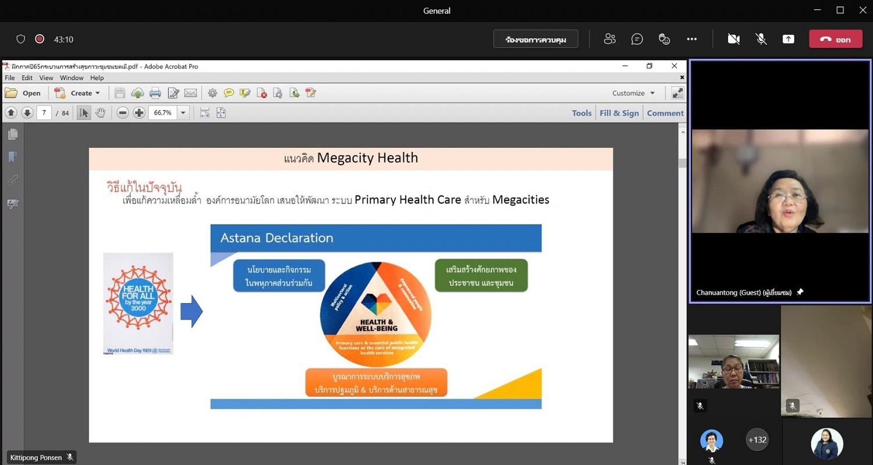Click the Acrobat Open file button

[x=23, y=93]
